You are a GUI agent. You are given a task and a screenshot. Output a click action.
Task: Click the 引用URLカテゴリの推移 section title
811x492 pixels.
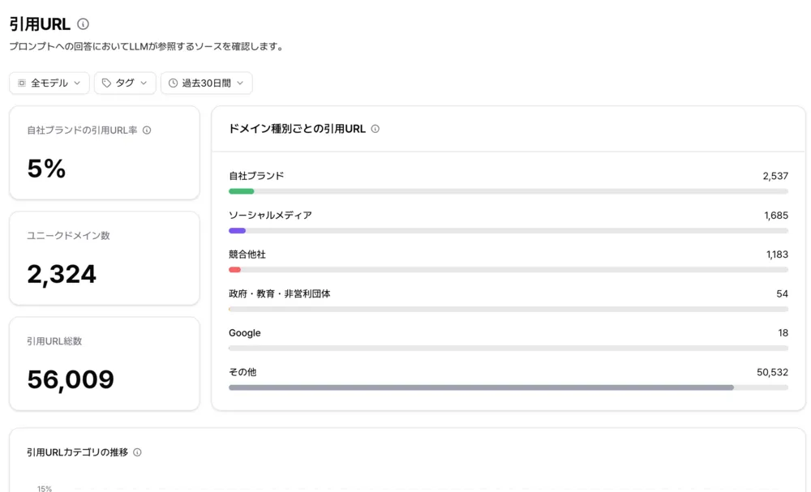(x=77, y=452)
